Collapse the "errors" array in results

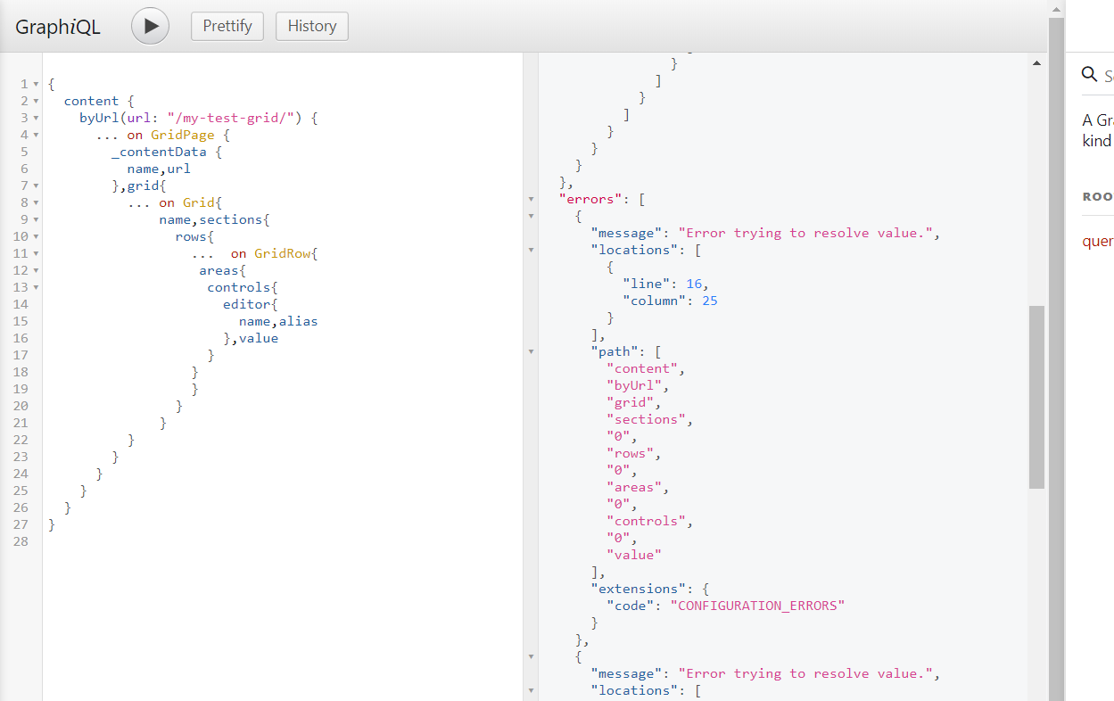[x=532, y=199]
